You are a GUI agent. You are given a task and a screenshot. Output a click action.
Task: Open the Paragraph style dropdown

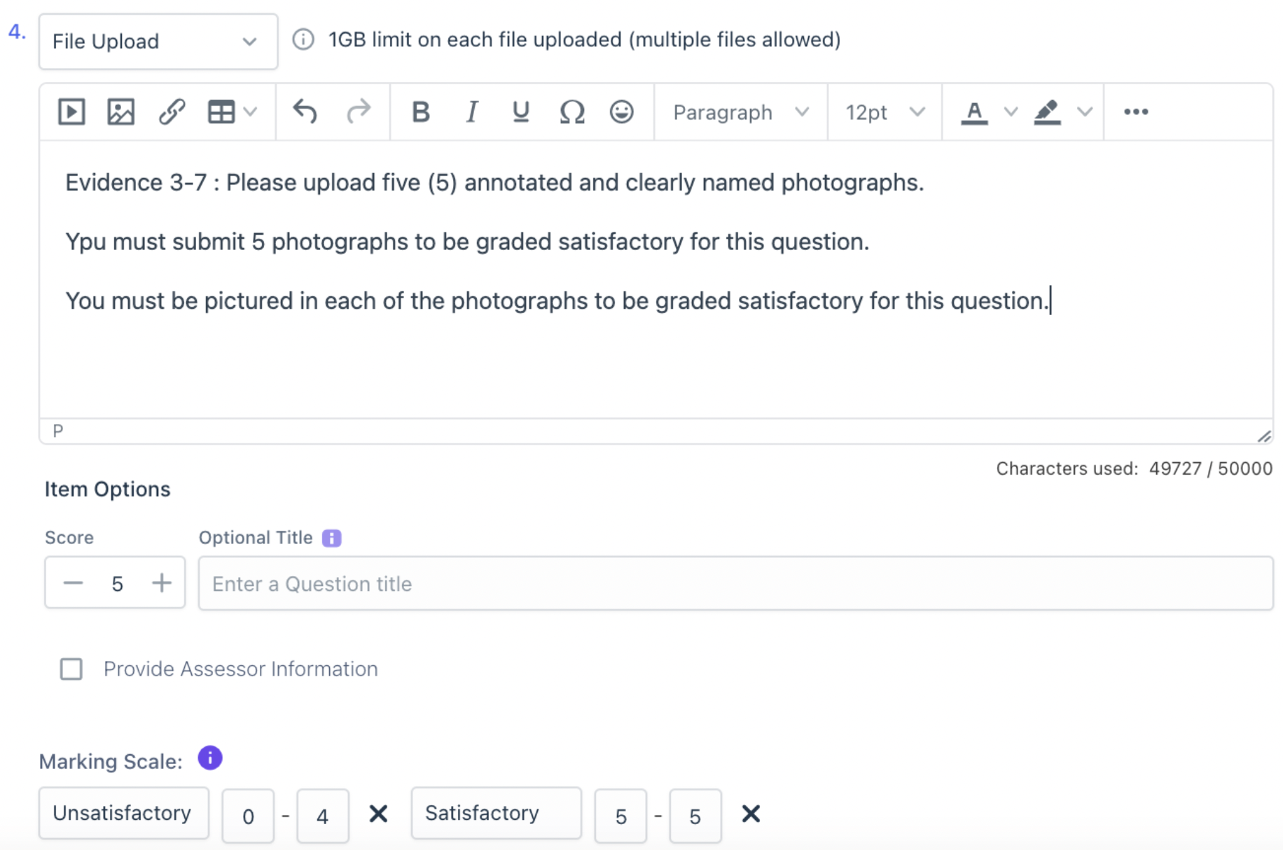[x=741, y=112]
